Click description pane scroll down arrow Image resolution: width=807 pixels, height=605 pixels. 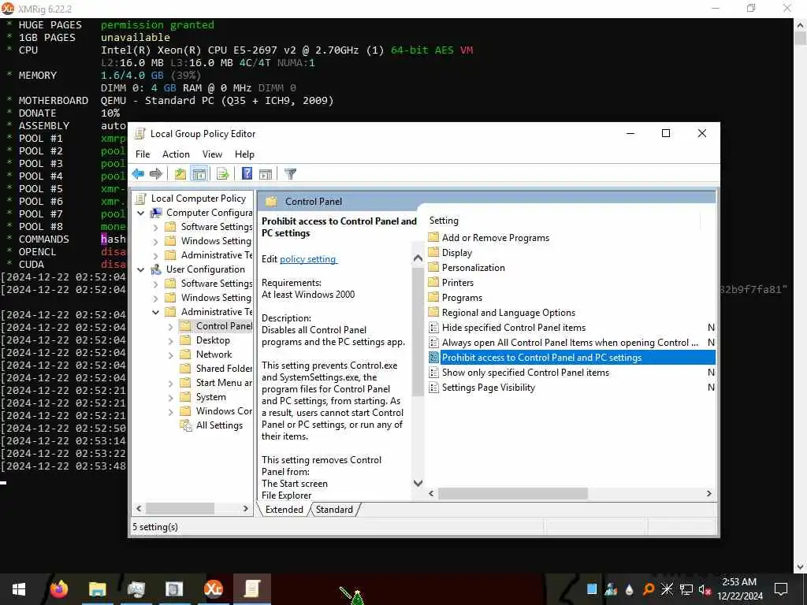tap(418, 484)
